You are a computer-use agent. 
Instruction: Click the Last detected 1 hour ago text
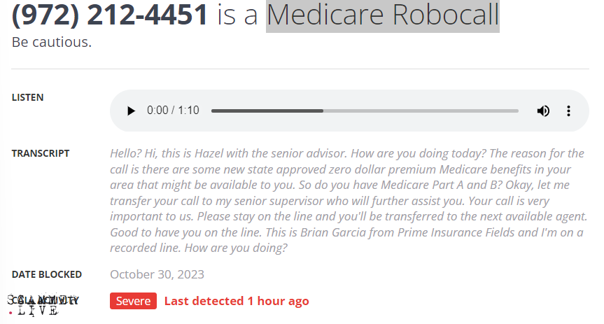tap(237, 301)
